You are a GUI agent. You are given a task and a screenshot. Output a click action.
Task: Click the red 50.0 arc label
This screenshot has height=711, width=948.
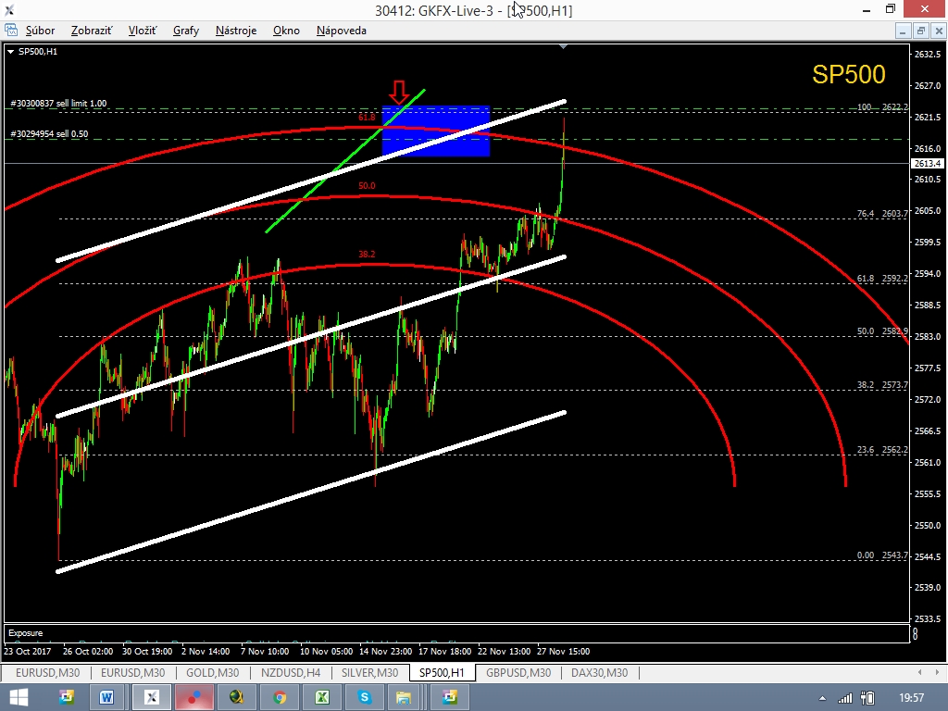pos(367,185)
